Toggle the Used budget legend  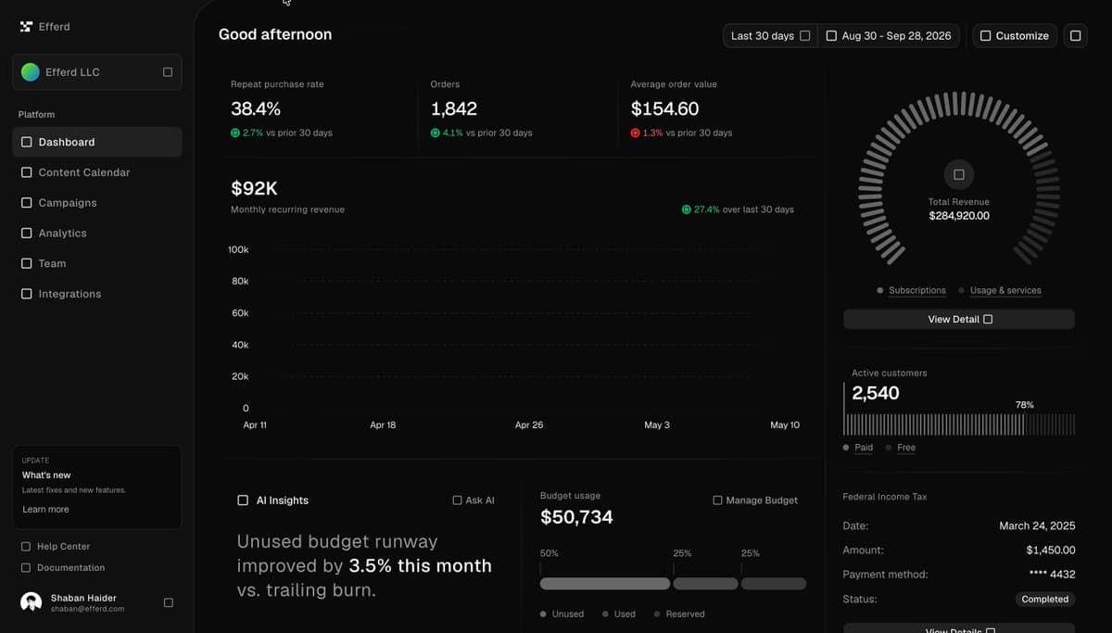point(619,614)
